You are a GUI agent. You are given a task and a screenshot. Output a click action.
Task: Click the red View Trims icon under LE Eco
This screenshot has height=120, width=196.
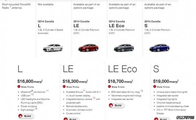coord(109,87)
